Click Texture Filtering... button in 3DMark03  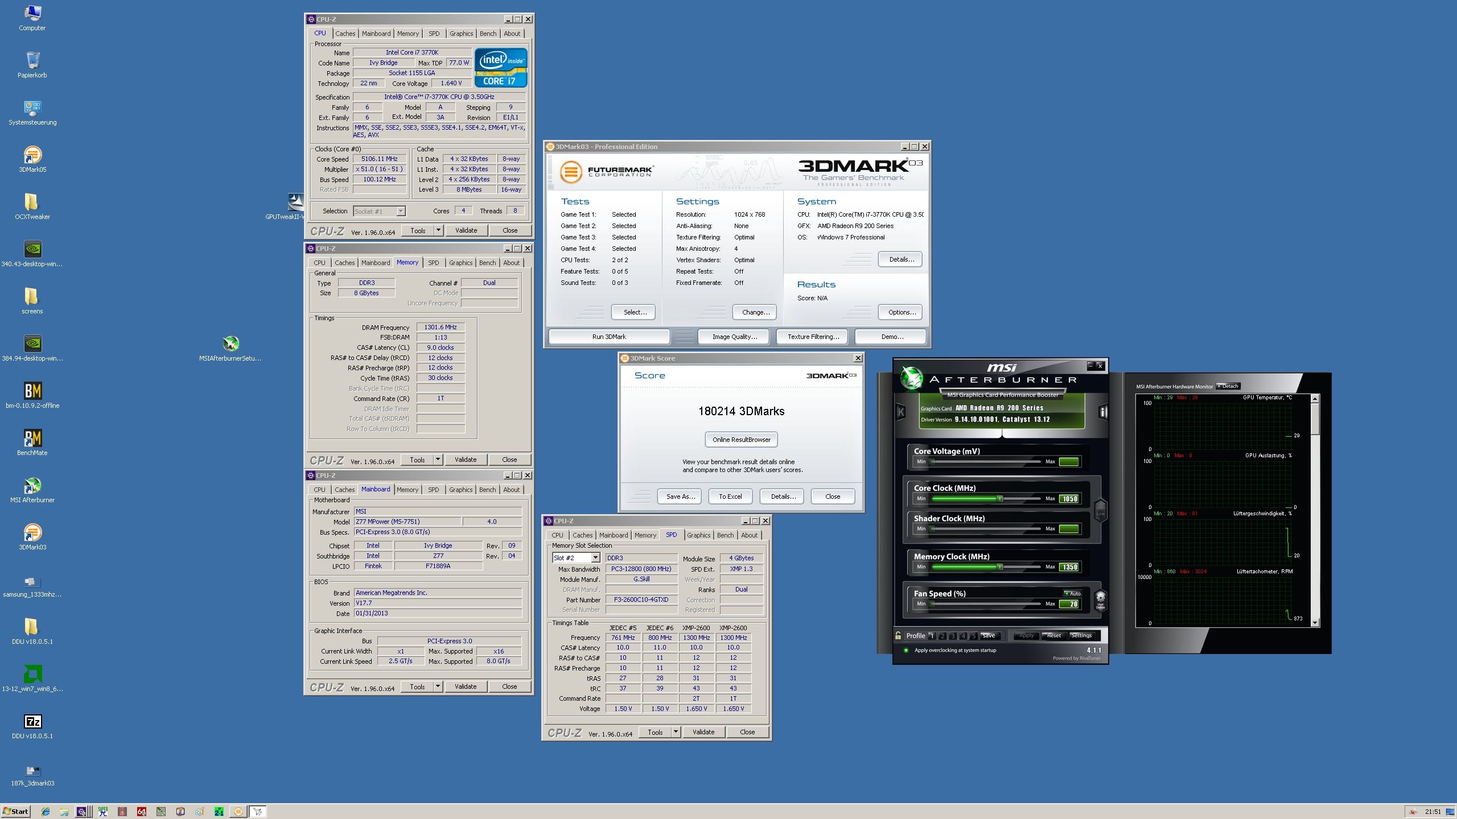[813, 337]
